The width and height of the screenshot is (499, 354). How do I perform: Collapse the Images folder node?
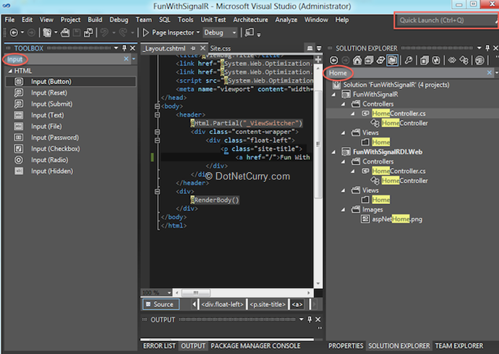[343, 210]
